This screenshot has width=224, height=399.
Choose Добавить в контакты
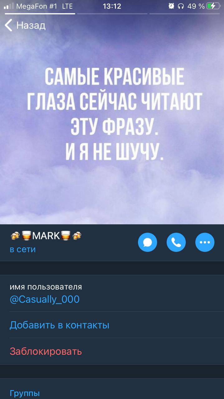pyautogui.click(x=60, y=325)
